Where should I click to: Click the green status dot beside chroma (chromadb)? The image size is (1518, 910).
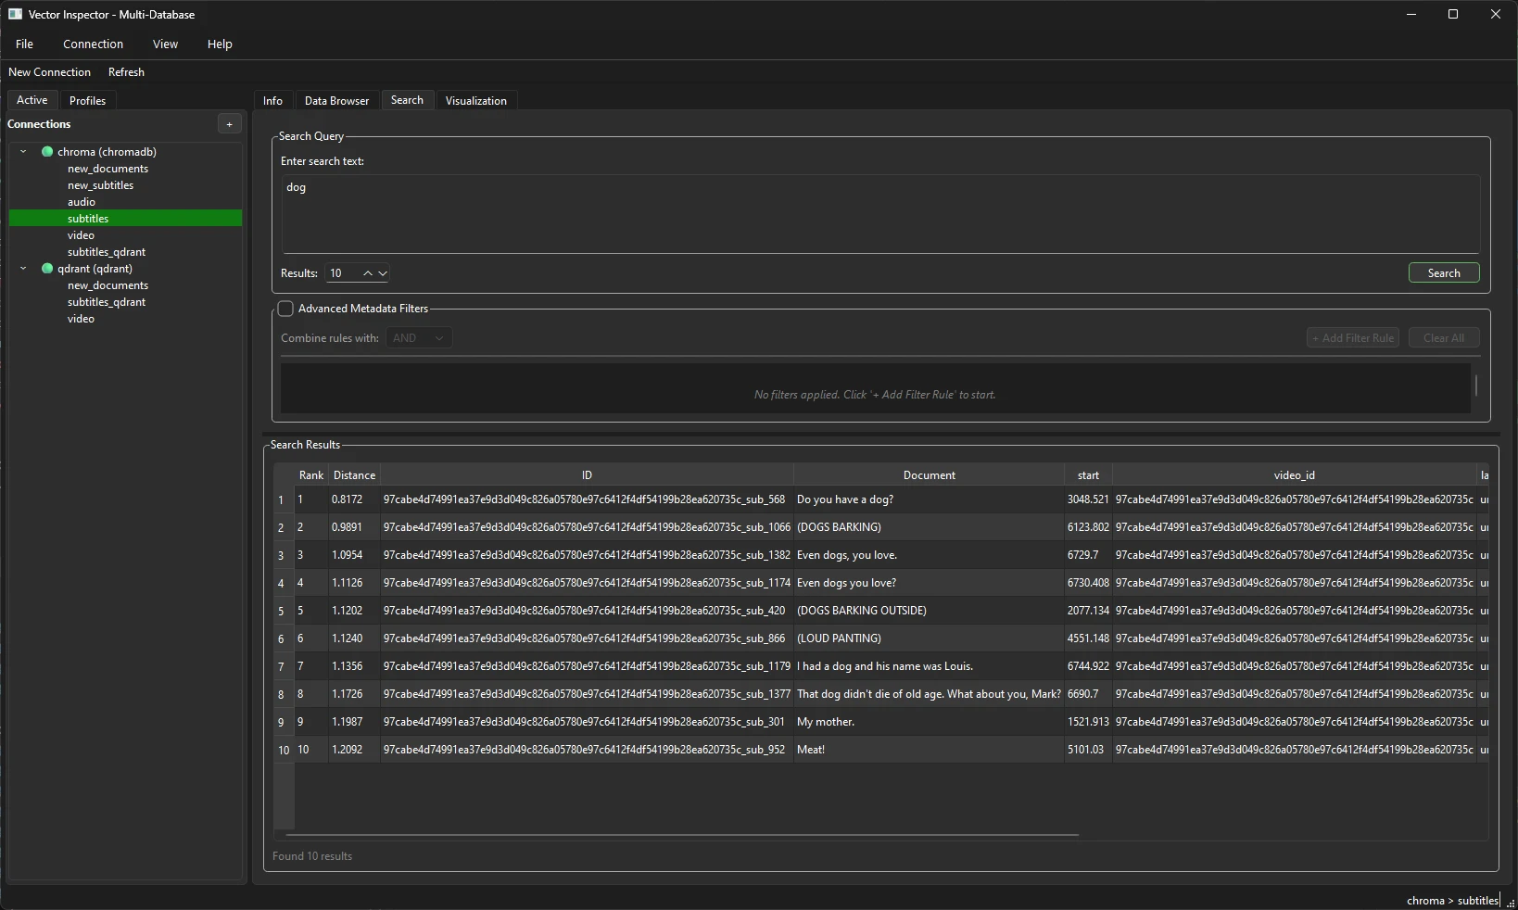pyautogui.click(x=46, y=151)
